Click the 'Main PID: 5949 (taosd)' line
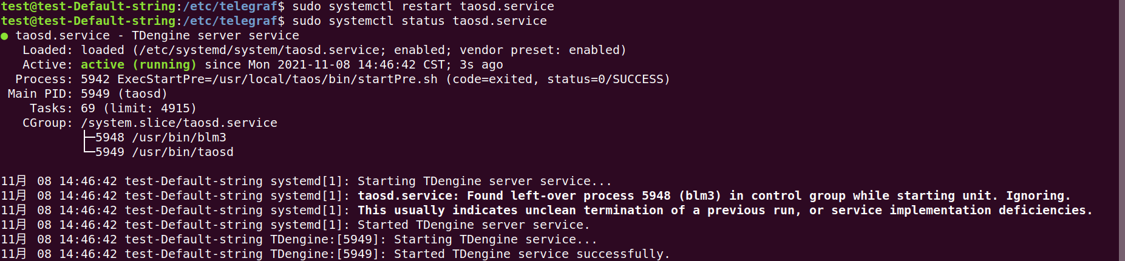 coord(87,94)
